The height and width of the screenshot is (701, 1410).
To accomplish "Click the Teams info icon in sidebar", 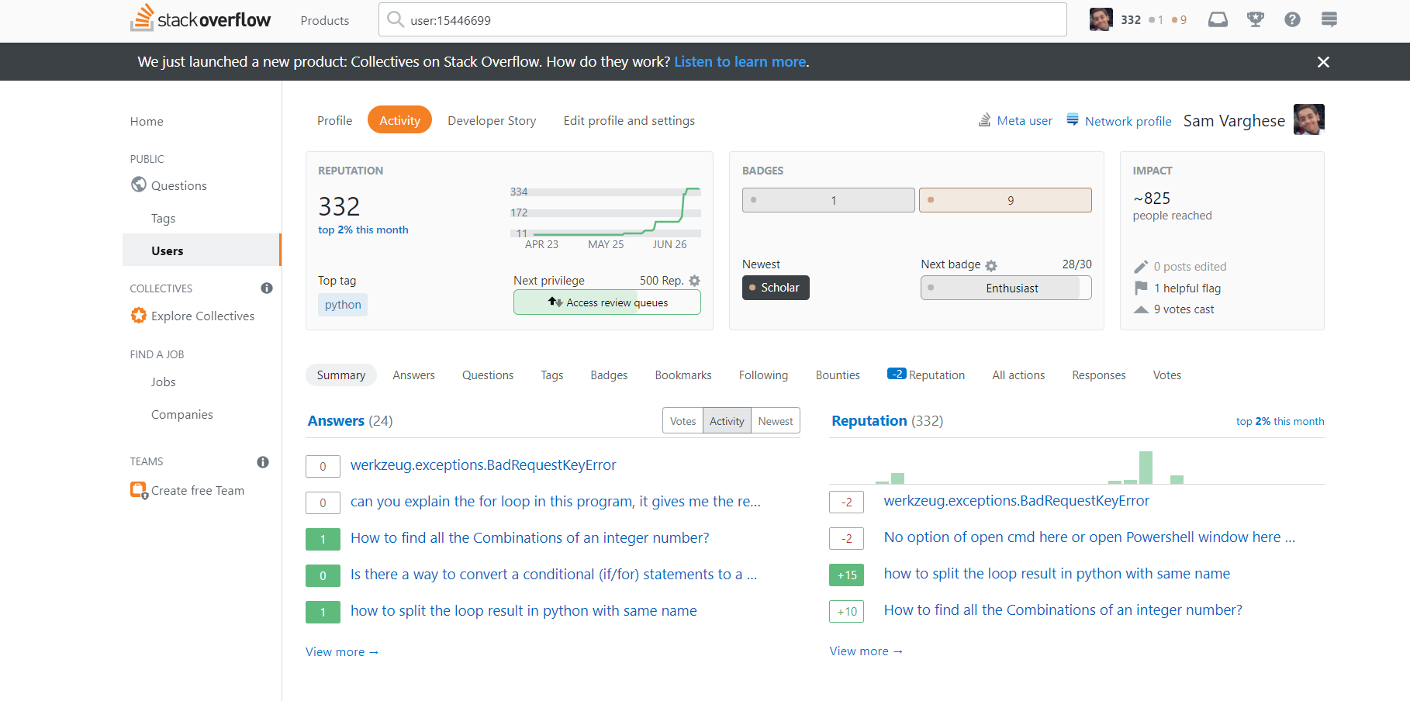I will click(263, 462).
